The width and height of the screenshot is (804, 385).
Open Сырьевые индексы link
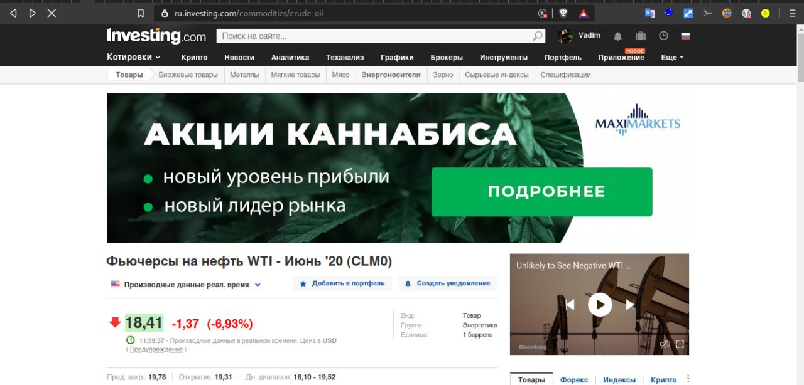pos(497,75)
